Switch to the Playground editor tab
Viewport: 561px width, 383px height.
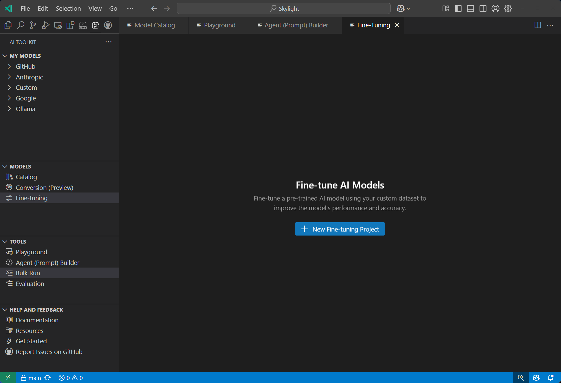click(x=219, y=25)
